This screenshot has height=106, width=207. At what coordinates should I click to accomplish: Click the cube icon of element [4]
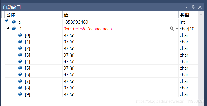20,61
